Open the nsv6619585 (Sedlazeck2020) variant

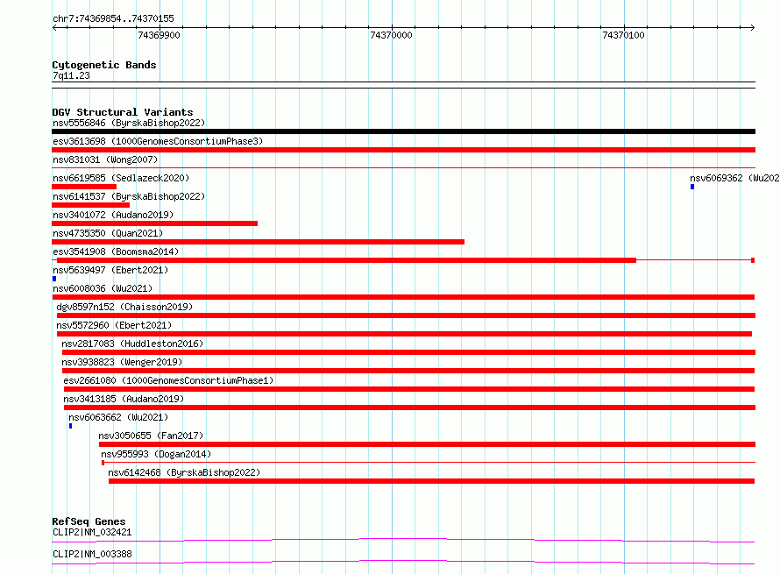pyautogui.click(x=121, y=178)
